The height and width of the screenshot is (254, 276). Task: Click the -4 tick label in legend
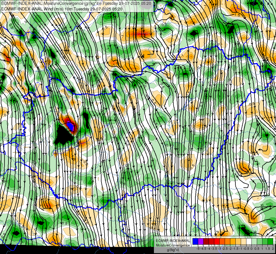(209, 249)
